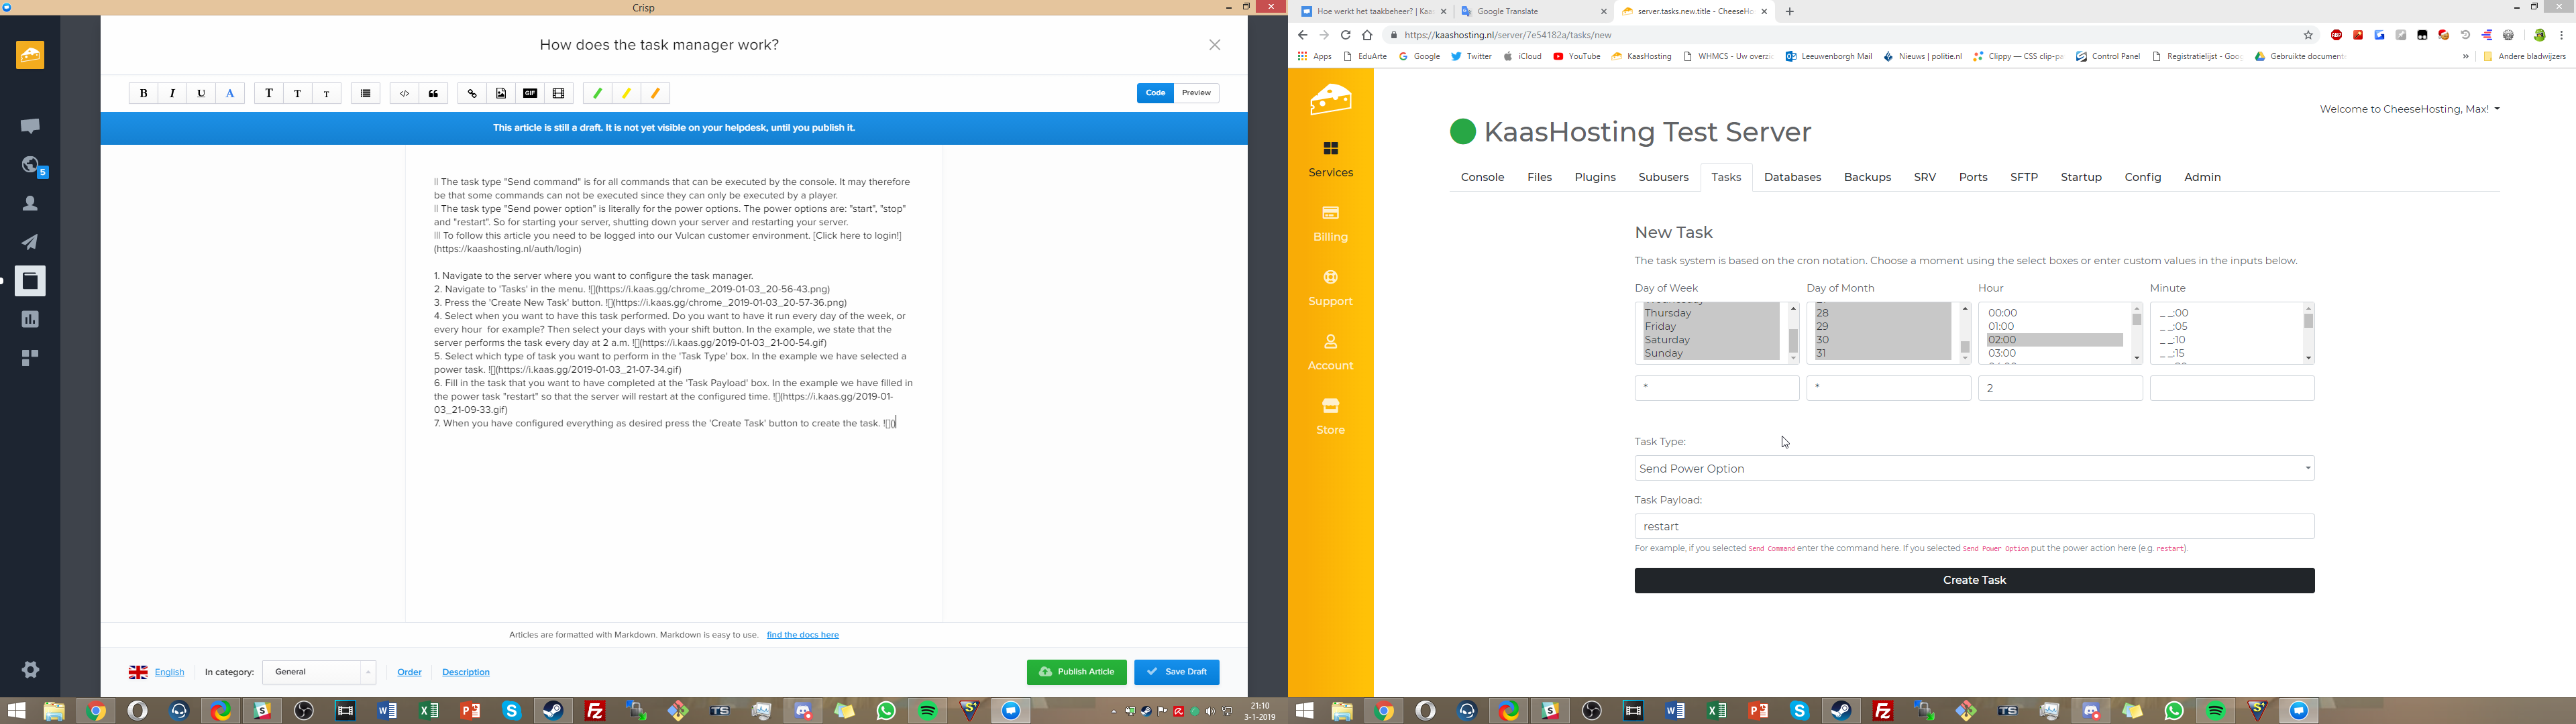Click the Publish Article button
The image size is (2576, 724).
(x=1076, y=672)
